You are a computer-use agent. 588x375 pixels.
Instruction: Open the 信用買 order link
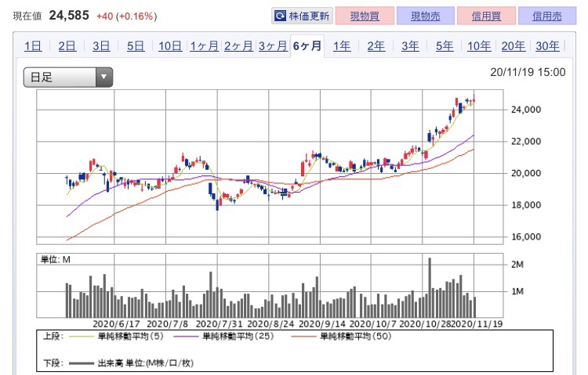(486, 16)
